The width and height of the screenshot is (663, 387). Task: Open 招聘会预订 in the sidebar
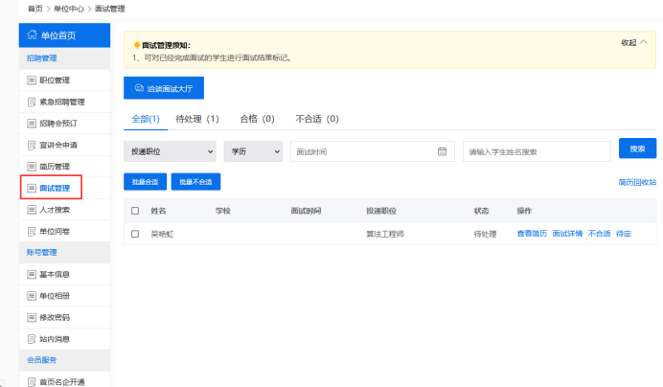[64, 124]
